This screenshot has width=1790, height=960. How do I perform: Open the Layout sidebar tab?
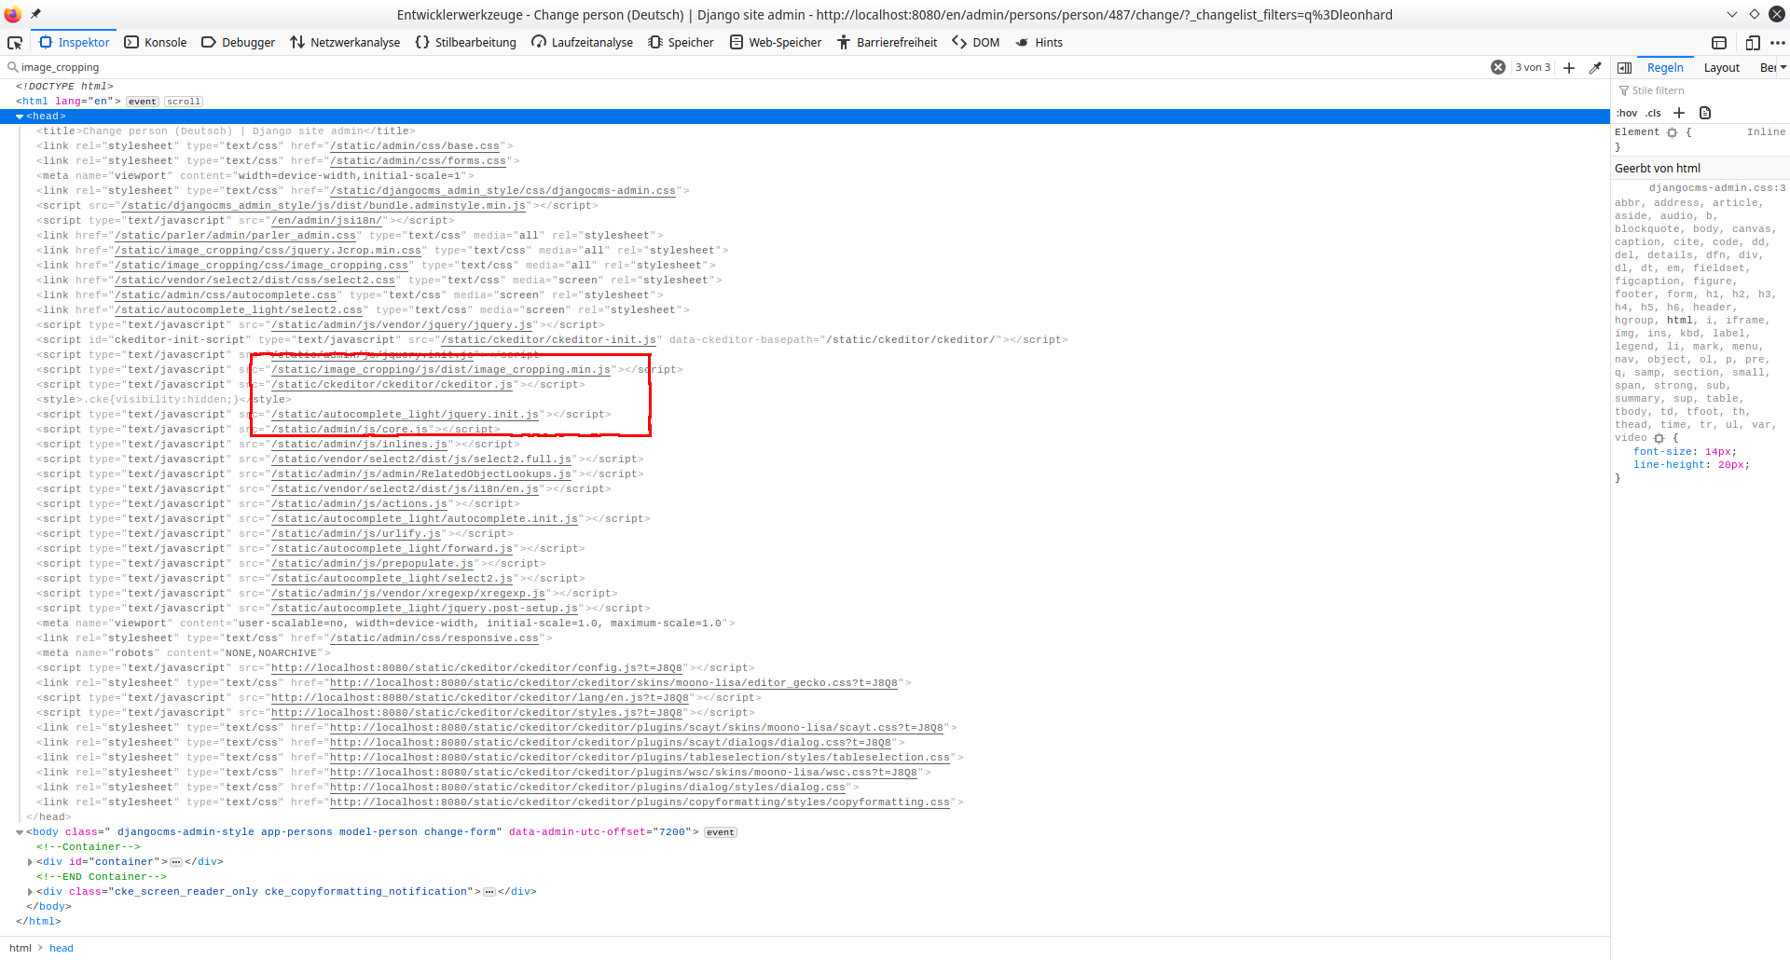(x=1721, y=67)
